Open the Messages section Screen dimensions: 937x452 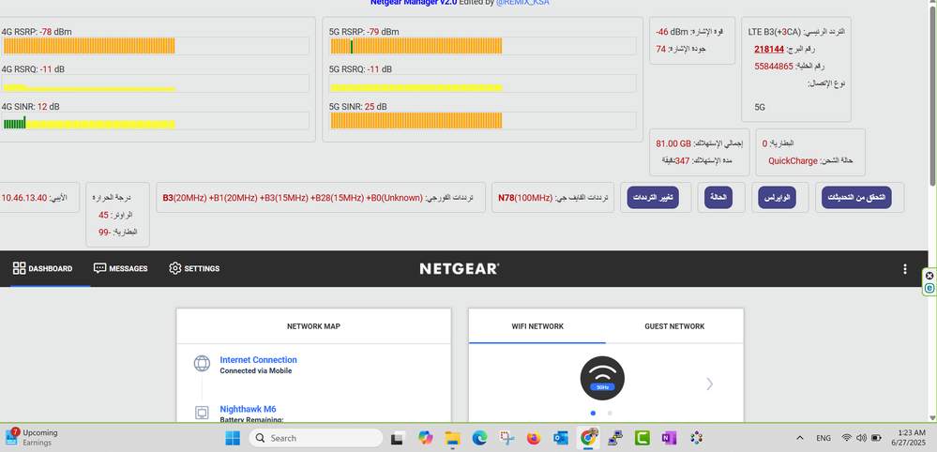[x=121, y=268]
